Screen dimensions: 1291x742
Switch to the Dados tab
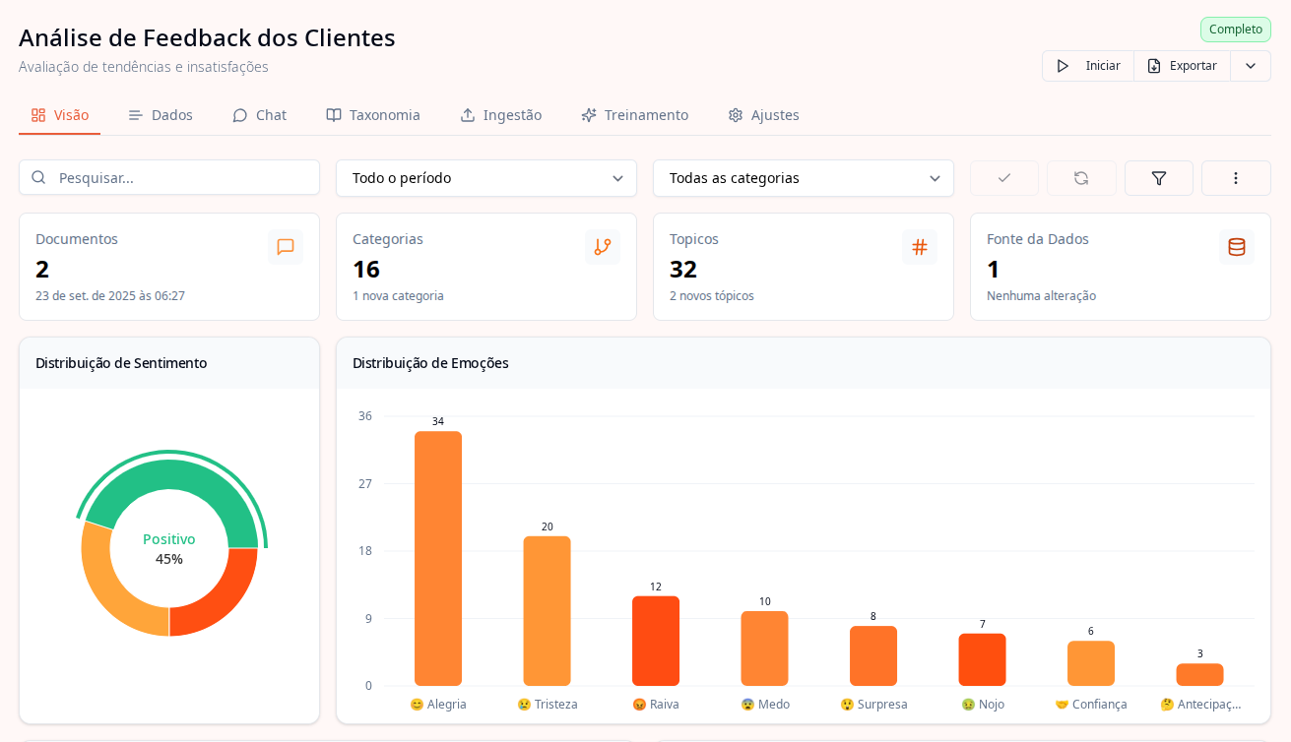pos(161,115)
